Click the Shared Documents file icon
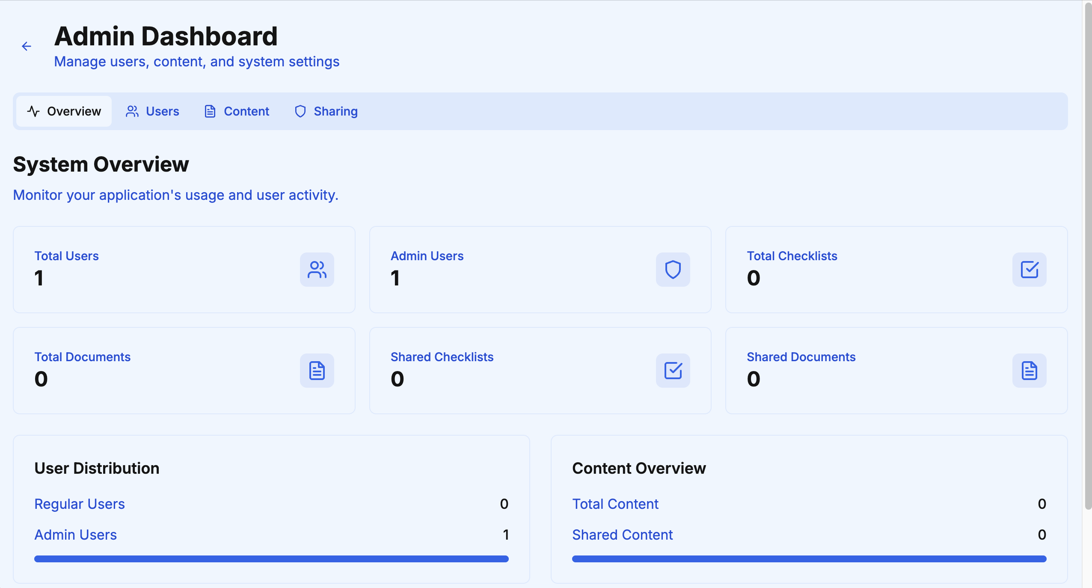This screenshot has height=588, width=1092. (1030, 371)
